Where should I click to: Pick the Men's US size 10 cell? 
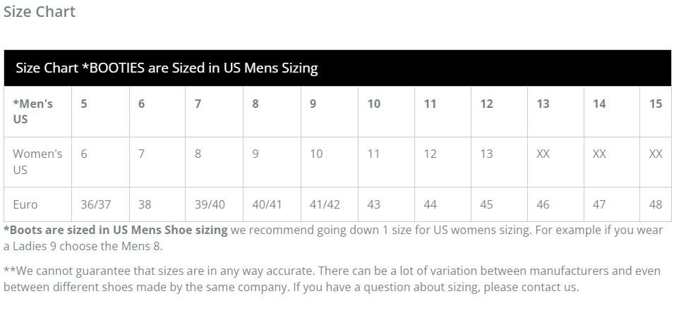(x=374, y=104)
